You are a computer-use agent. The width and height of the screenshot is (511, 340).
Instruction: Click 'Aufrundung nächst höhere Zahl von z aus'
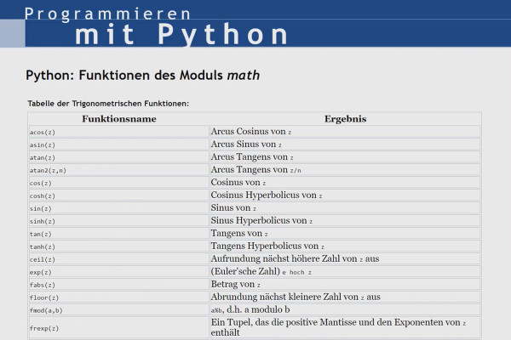coord(295,258)
